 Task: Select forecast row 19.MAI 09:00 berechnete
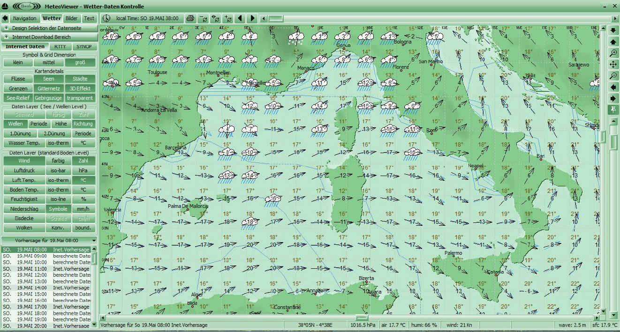coord(46,256)
